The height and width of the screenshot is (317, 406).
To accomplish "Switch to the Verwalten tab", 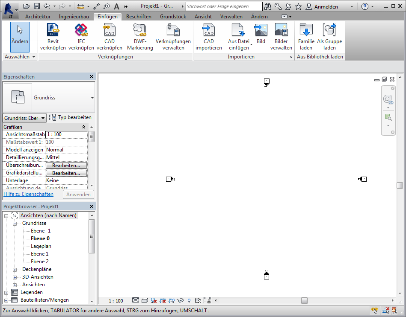I will [231, 17].
